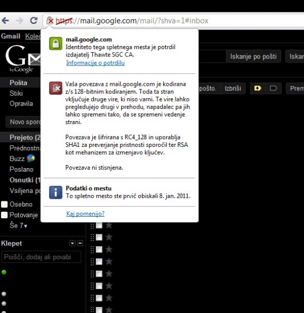
Task: Star the fourth message row
Action: coord(109,261)
